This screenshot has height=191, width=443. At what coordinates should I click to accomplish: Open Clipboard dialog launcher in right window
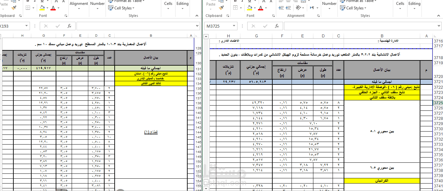pyautogui.click(x=227, y=16)
